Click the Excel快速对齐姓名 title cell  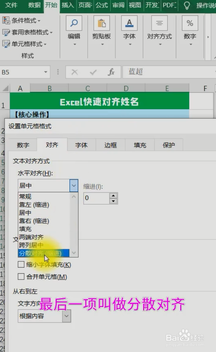pyautogui.click(x=99, y=102)
